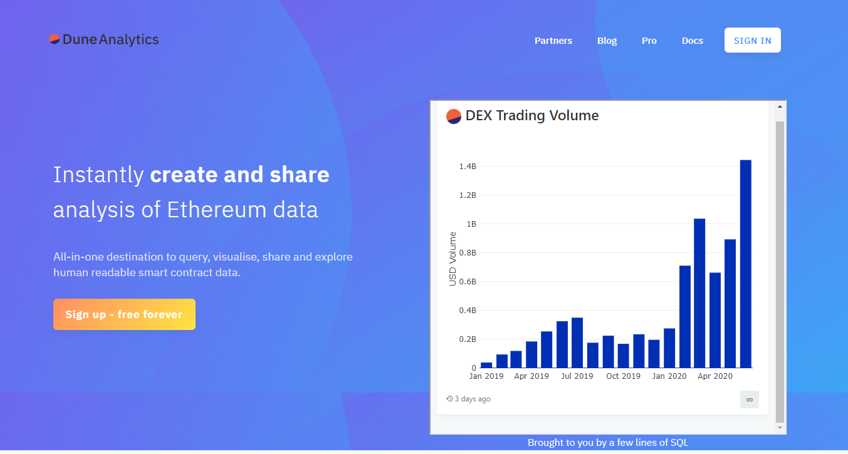The height and width of the screenshot is (454, 848).
Task: Click the 'Apr 2020' x-axis label
Action: pyautogui.click(x=715, y=376)
